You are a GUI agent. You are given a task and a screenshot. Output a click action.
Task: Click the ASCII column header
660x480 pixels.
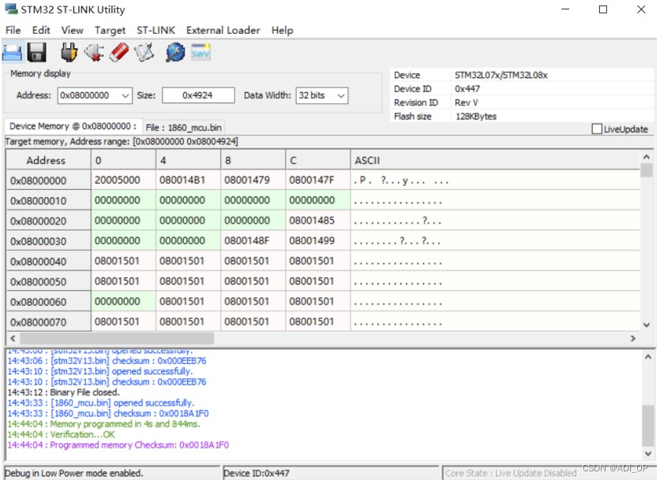495,160
